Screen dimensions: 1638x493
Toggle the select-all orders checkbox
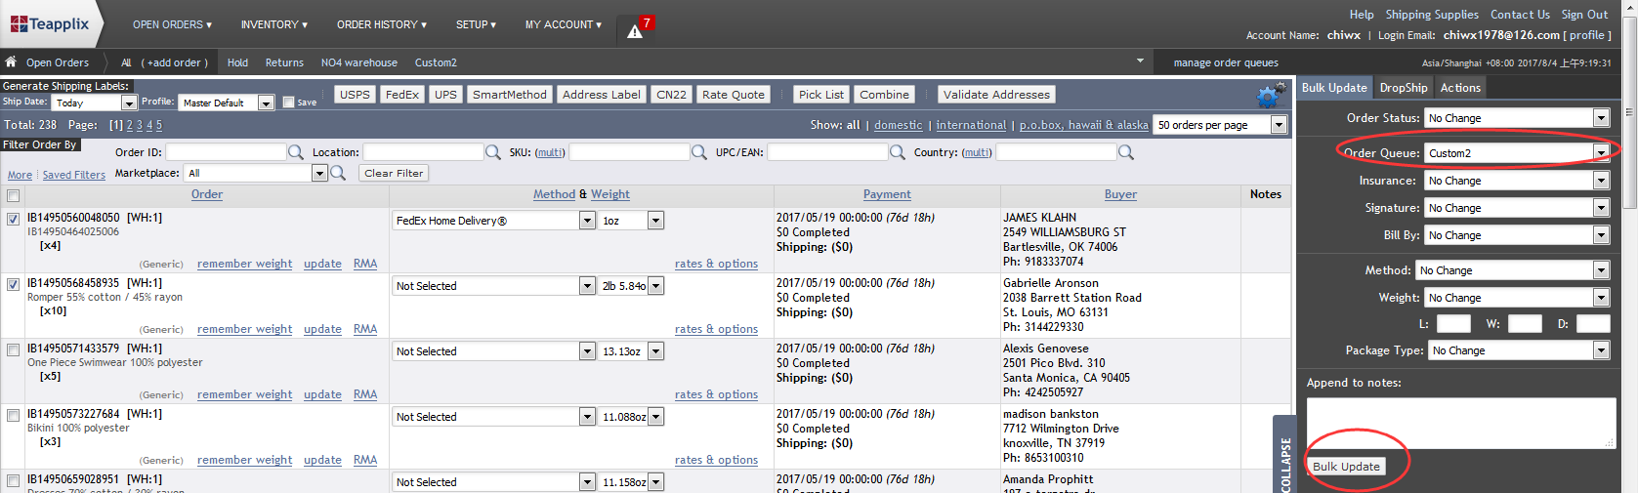point(13,195)
